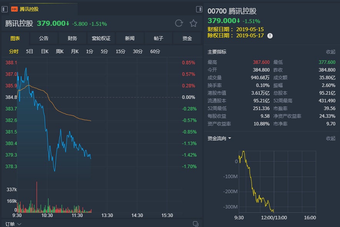
Task: Collapse the 资金流向 section with 收起
Action: tap(330, 139)
